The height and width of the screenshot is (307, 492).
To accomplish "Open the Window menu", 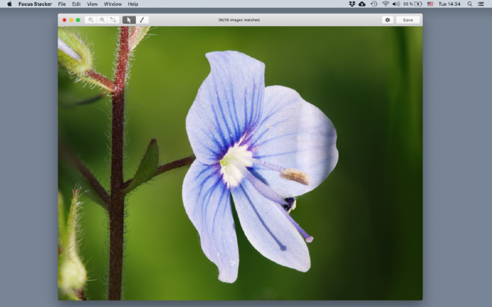I will click(112, 4).
